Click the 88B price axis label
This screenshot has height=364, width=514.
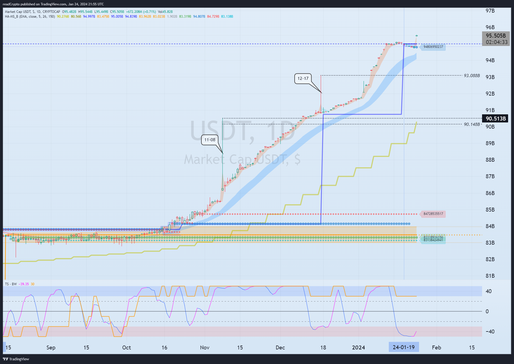tap(490, 160)
